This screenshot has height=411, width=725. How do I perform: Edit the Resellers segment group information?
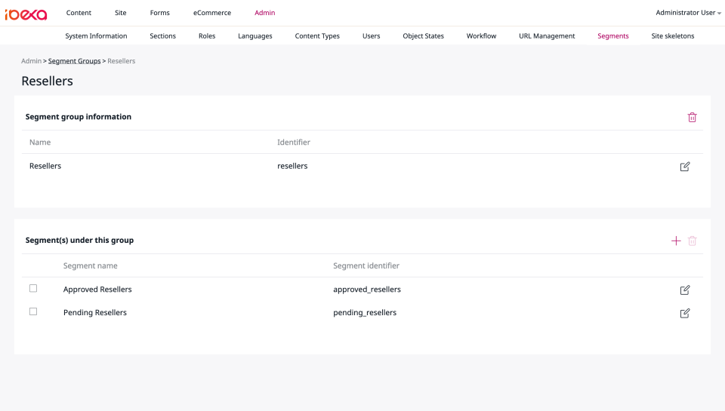click(685, 167)
